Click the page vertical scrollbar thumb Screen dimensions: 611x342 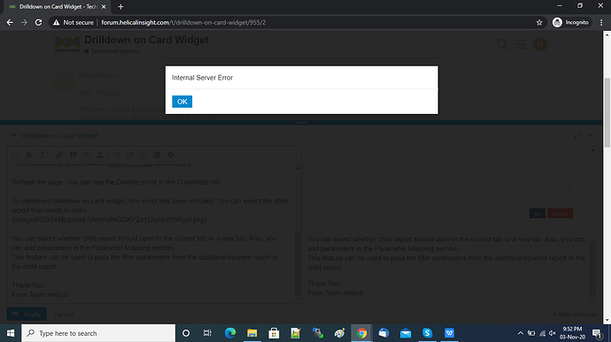pyautogui.click(x=607, y=113)
